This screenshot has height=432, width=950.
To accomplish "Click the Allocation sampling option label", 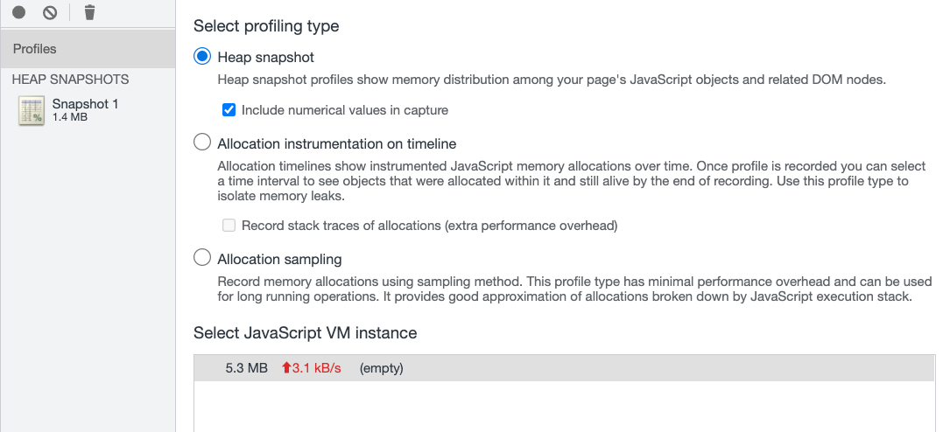I will click(x=279, y=259).
